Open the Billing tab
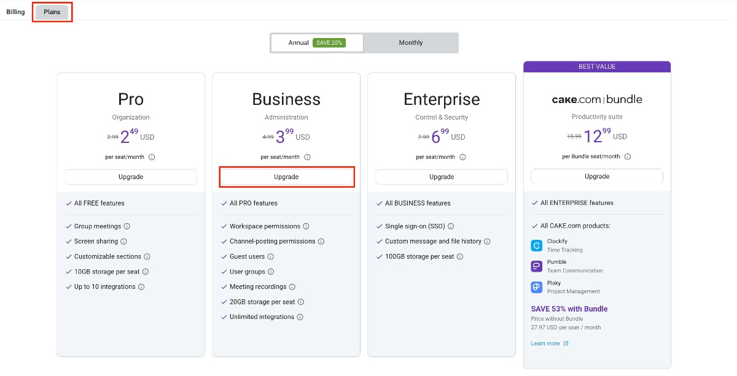 pos(15,12)
